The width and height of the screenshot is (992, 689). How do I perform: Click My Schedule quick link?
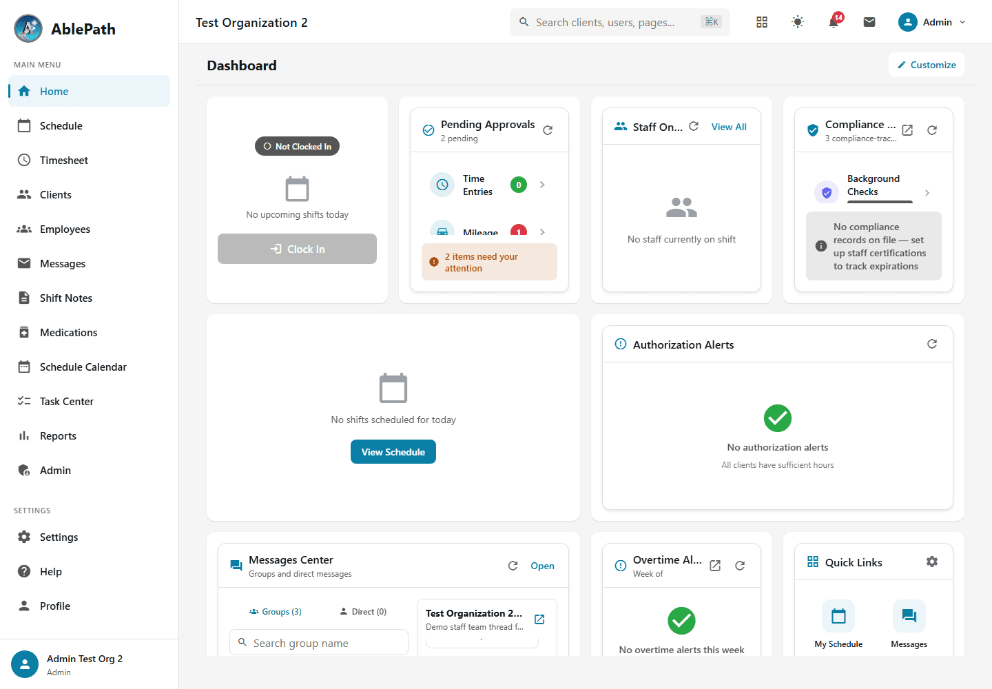(838, 624)
